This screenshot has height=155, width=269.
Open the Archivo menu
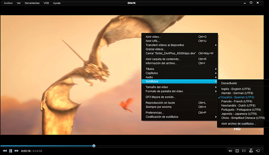[8, 3]
